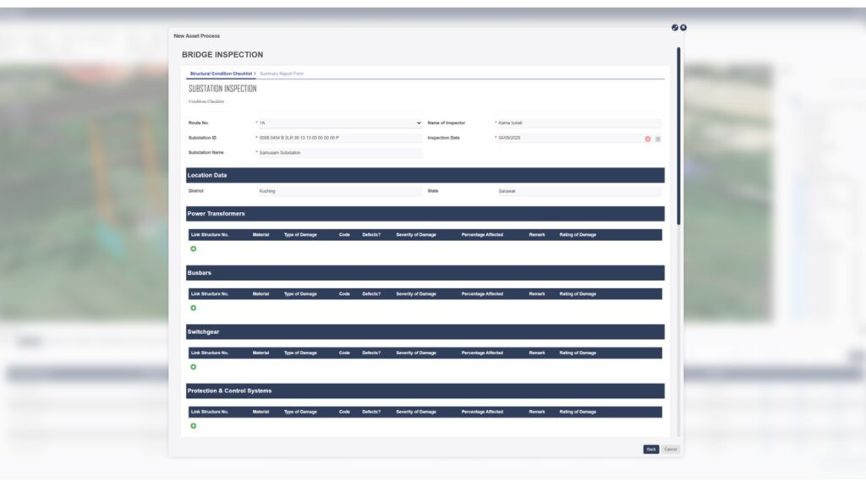
Task: Click the Inspection Date input field
Action: point(567,138)
